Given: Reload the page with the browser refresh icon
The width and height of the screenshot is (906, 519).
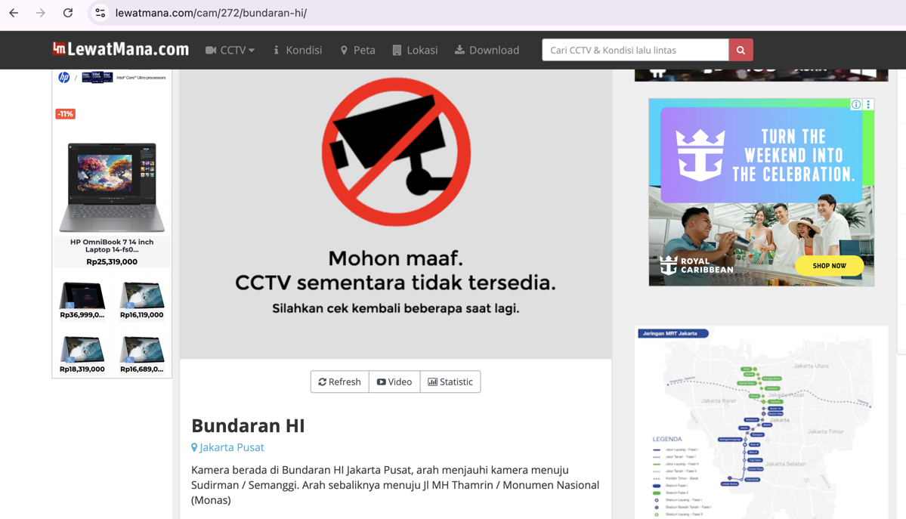Looking at the screenshot, I should tap(67, 13).
